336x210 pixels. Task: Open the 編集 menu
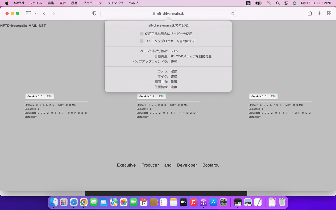pyautogui.click(x=51, y=3)
